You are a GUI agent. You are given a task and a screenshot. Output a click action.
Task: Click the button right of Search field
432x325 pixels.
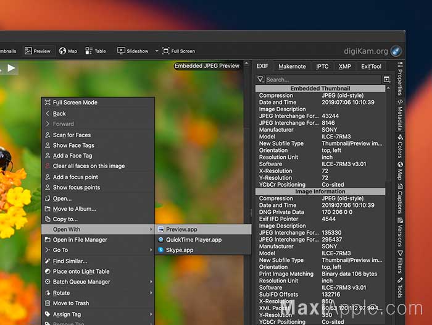386,80
